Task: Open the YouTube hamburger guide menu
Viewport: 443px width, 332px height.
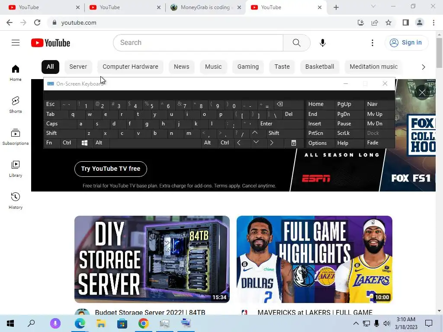Action: click(16, 43)
